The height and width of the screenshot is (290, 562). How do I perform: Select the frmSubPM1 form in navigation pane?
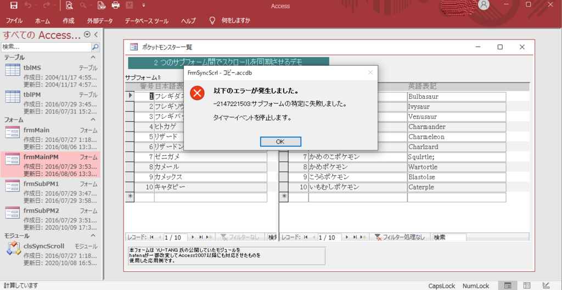[x=41, y=184]
